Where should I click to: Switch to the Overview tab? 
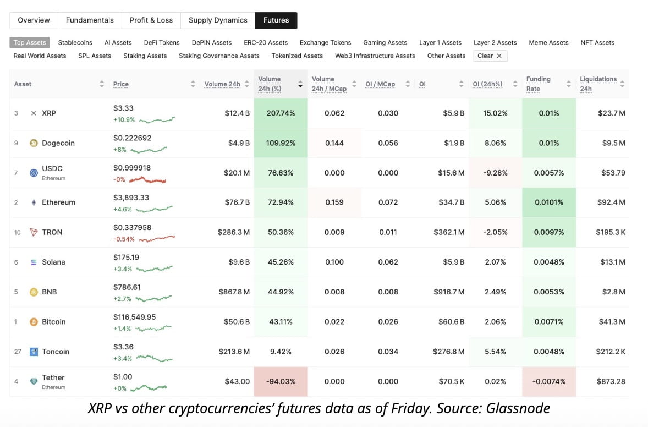click(34, 20)
